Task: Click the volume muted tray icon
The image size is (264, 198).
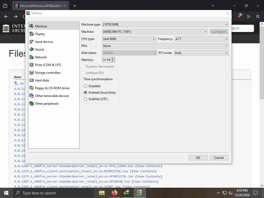Action: [230, 193]
